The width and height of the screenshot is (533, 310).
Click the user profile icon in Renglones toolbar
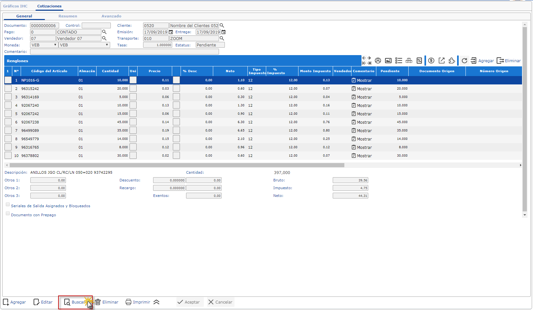(378, 61)
